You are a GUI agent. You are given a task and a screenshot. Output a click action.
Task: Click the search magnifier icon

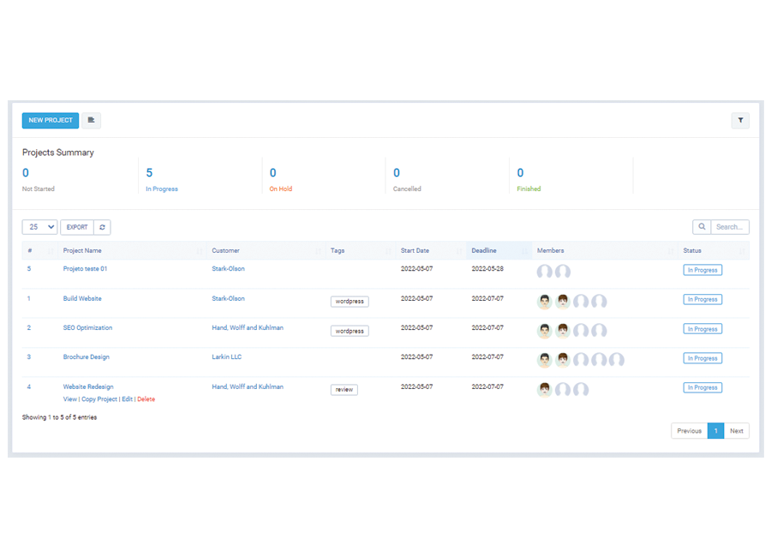[702, 227]
